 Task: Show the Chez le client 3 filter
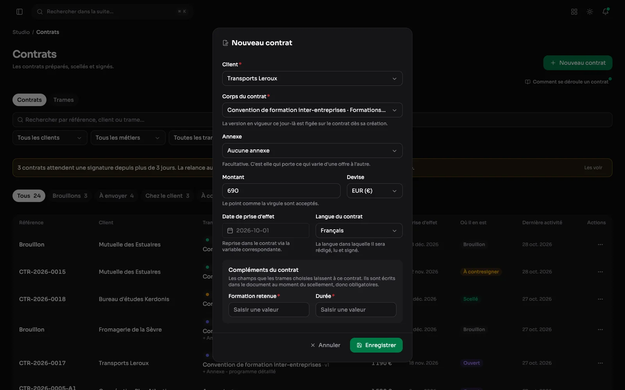point(167,196)
